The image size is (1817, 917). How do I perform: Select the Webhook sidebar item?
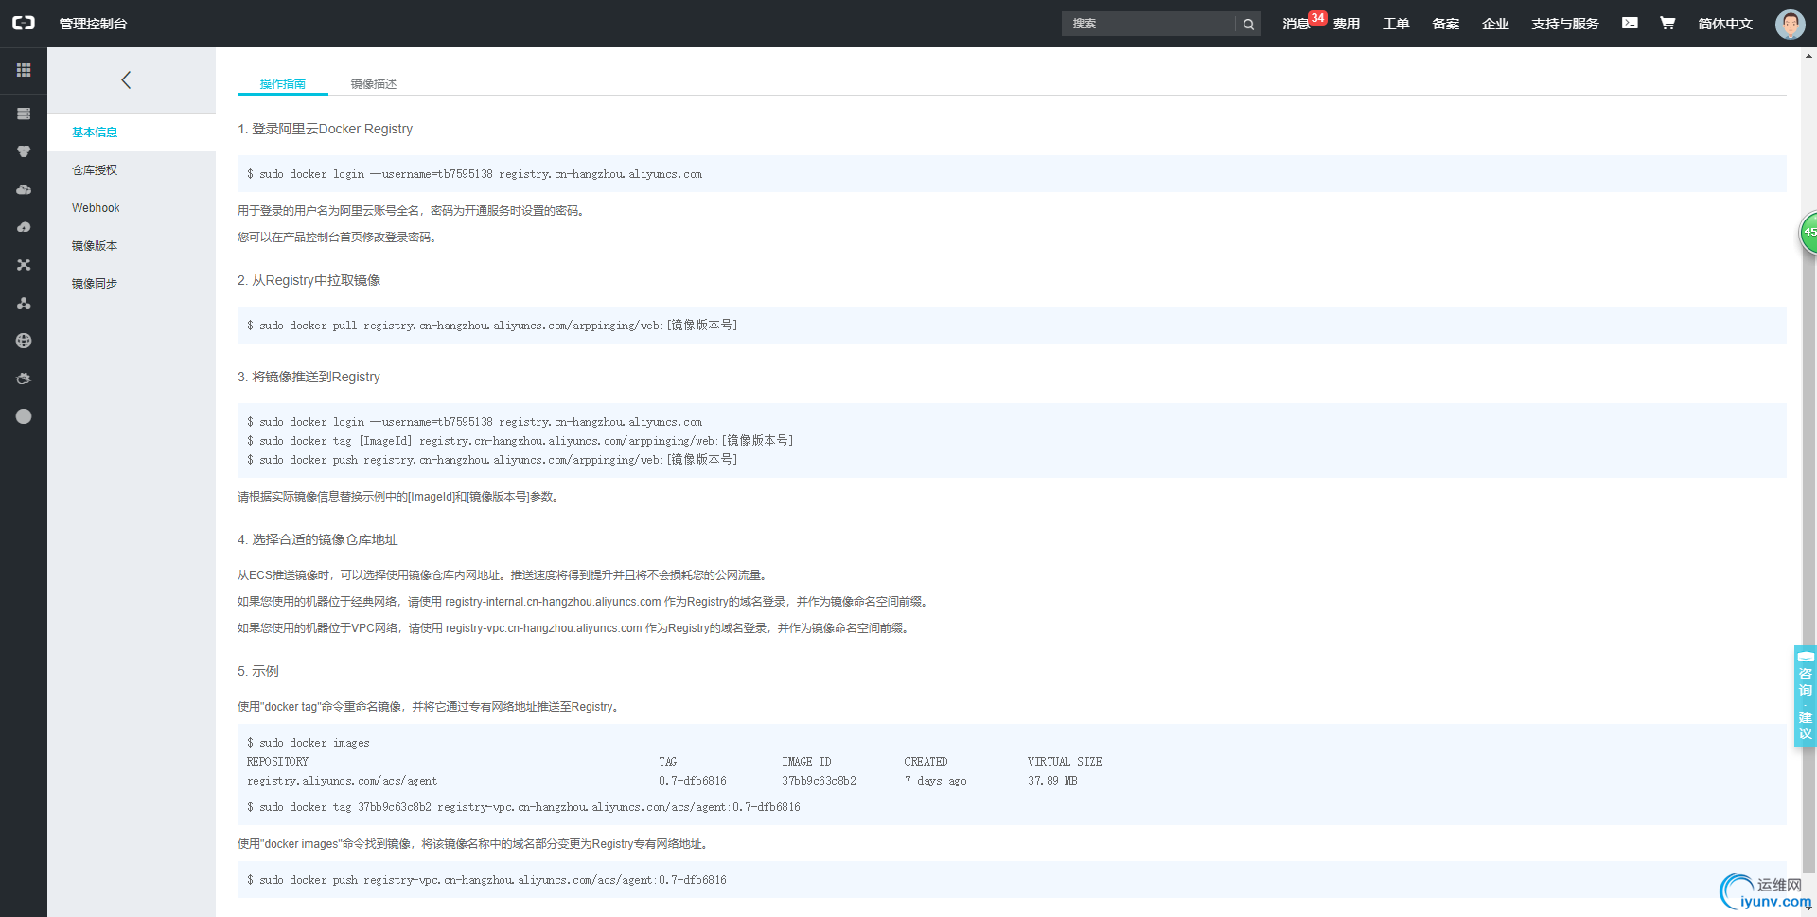132,208
